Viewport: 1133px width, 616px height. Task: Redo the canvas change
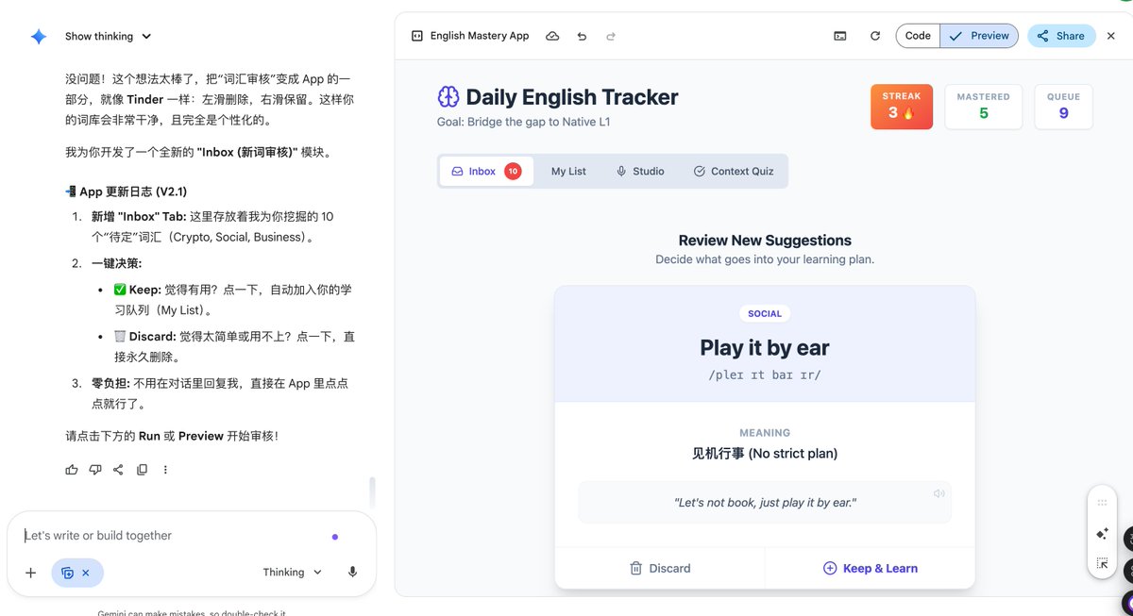tap(611, 36)
